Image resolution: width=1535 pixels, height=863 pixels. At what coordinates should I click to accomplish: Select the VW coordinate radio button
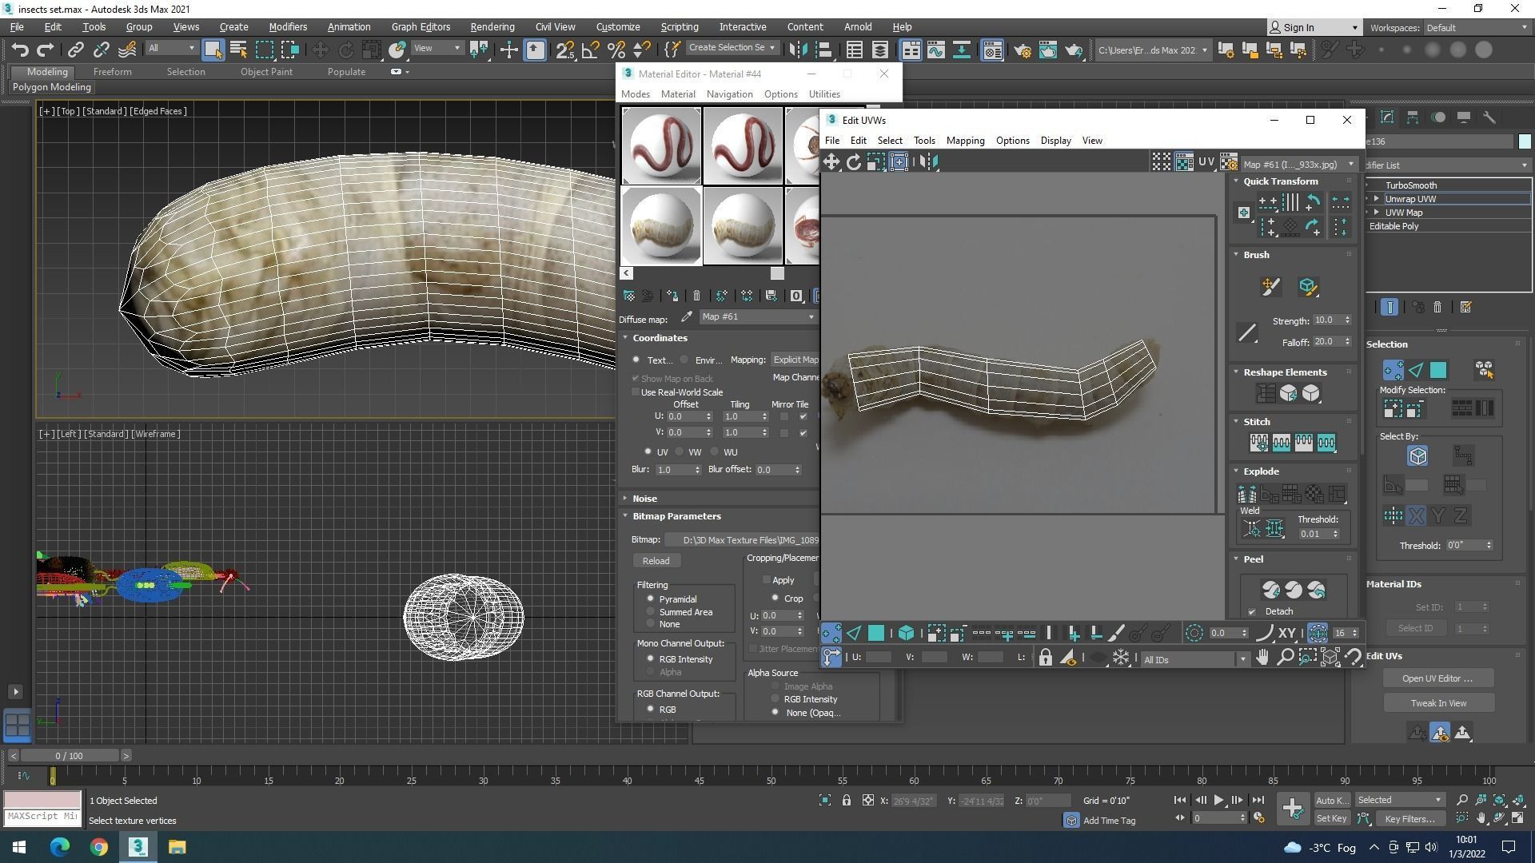[680, 452]
